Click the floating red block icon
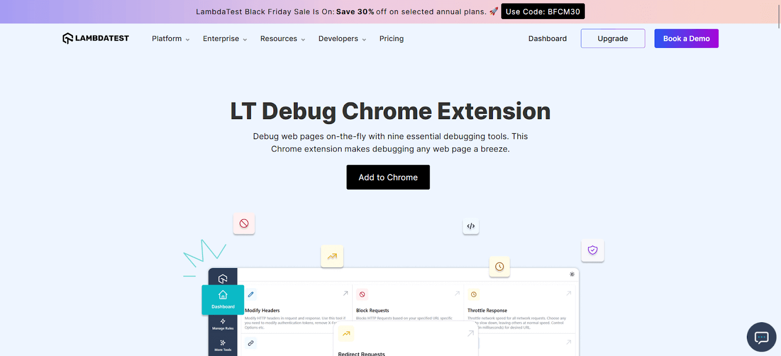Screen dimensions: 781x356 click(244, 224)
